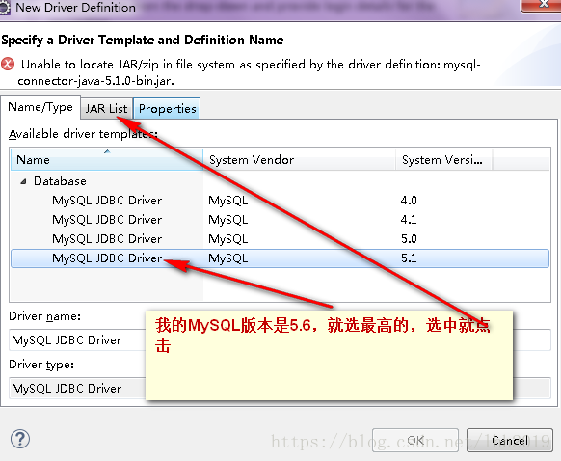Click the Eclipse icon in title bar

(4, 8)
